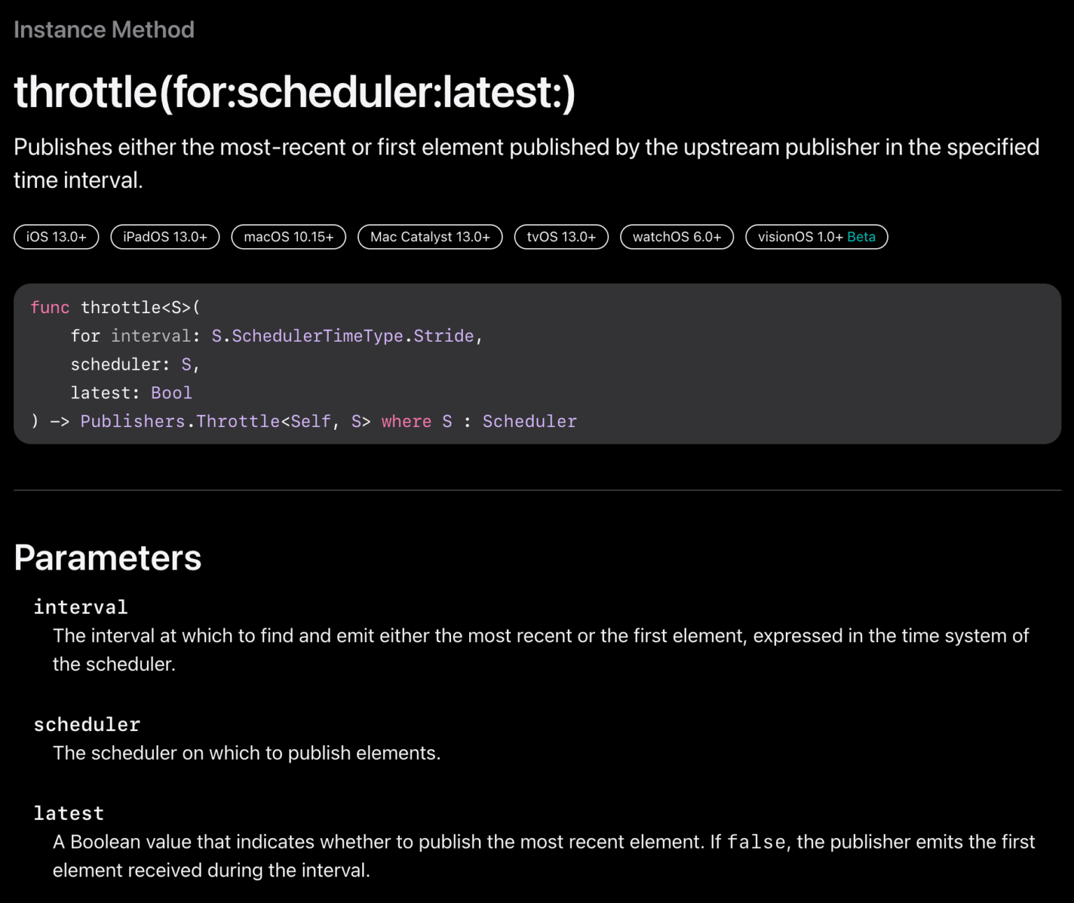Click the interval parameter name under Parameters

tap(80, 607)
